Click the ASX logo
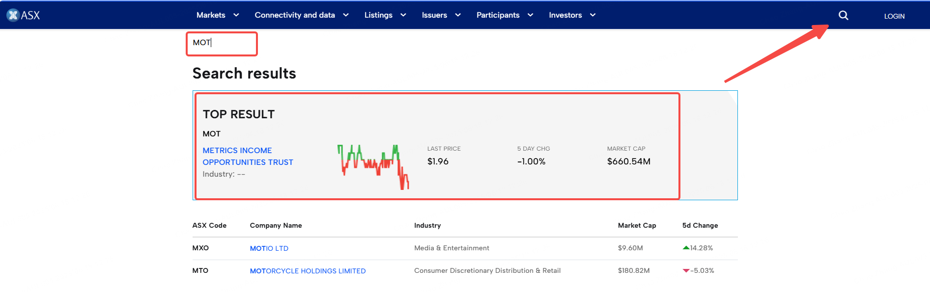 click(23, 15)
